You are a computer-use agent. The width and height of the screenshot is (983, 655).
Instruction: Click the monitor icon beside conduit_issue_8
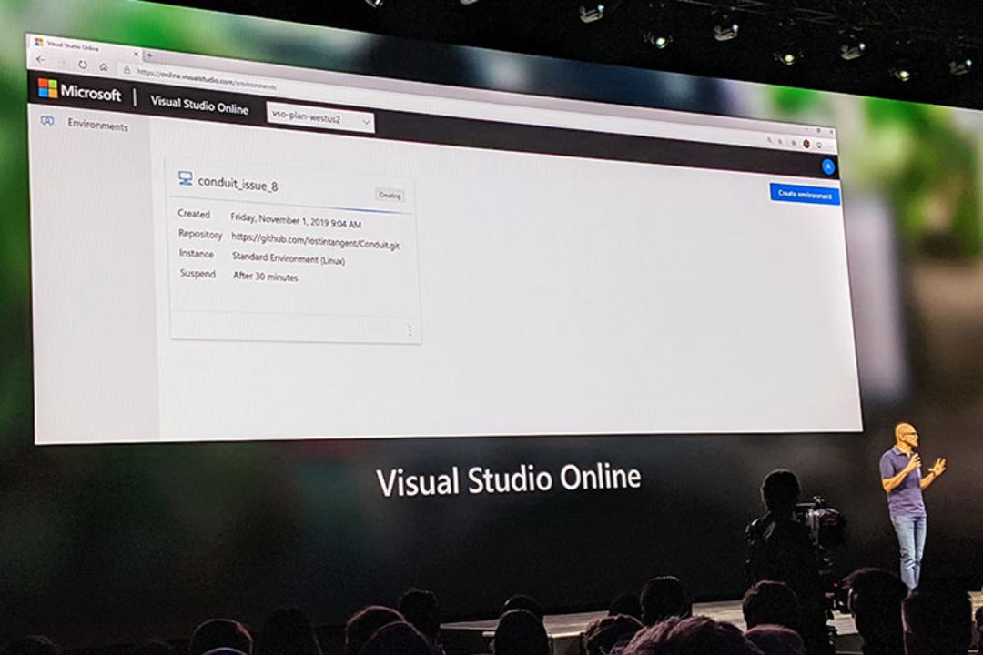[185, 179]
